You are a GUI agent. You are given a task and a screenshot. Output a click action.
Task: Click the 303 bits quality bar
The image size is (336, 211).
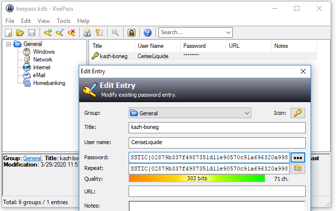coord(197,178)
